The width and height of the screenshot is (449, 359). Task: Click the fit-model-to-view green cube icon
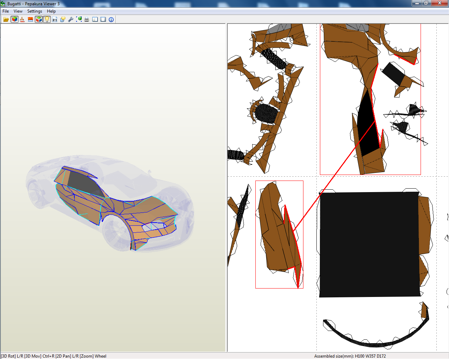point(79,19)
